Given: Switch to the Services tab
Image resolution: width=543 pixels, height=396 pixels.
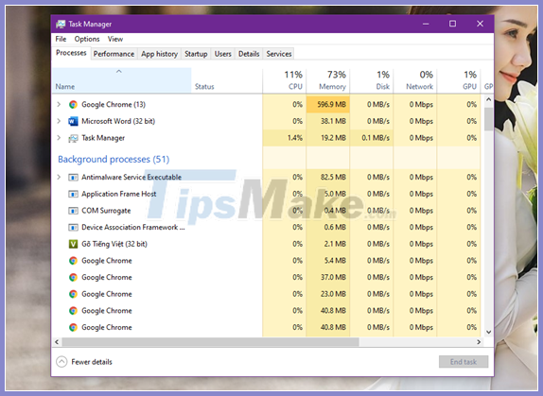Looking at the screenshot, I should (279, 54).
